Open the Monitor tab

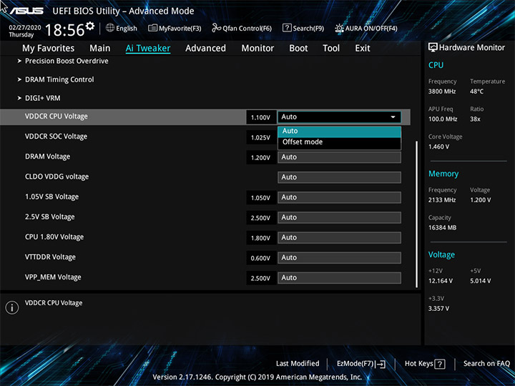(257, 49)
